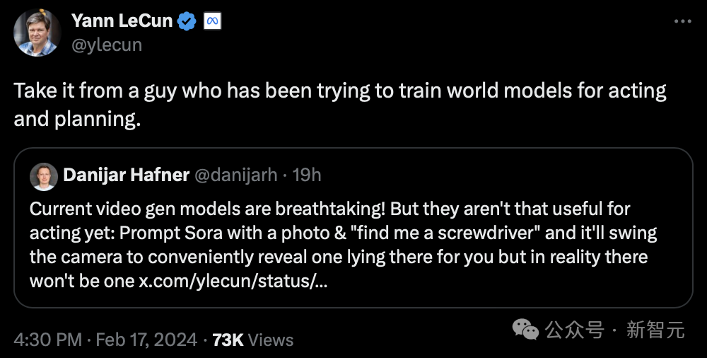Click the blue verified checkmark badge
Screen dimensions: 707x358
click(187, 22)
